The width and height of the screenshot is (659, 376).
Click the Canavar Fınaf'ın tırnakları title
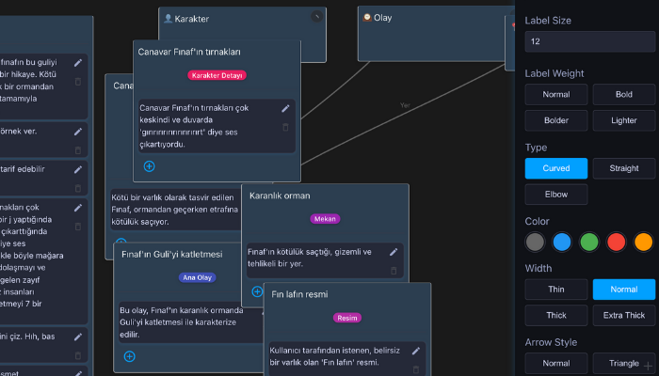tap(189, 52)
